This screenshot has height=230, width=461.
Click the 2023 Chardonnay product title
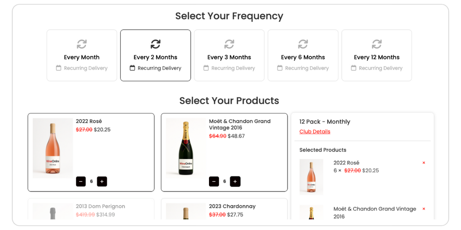232,206
